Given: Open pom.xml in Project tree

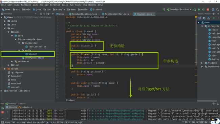Looking at the screenshot, I should coord(14,87).
